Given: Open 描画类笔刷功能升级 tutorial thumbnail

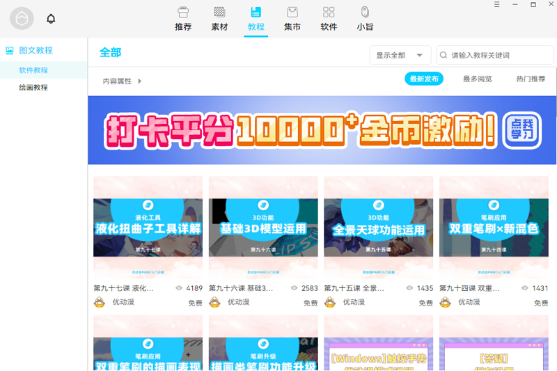Looking at the screenshot, I should point(263,343).
